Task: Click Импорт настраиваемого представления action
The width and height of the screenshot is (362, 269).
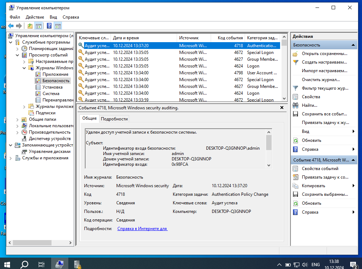Action: click(x=324, y=71)
